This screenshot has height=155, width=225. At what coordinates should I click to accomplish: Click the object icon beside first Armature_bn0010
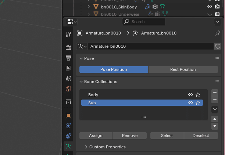click(x=80, y=33)
